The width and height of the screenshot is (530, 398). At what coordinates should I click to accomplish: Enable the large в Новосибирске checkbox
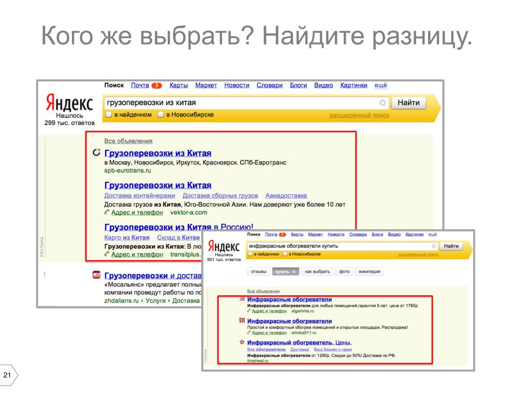[x=160, y=115]
